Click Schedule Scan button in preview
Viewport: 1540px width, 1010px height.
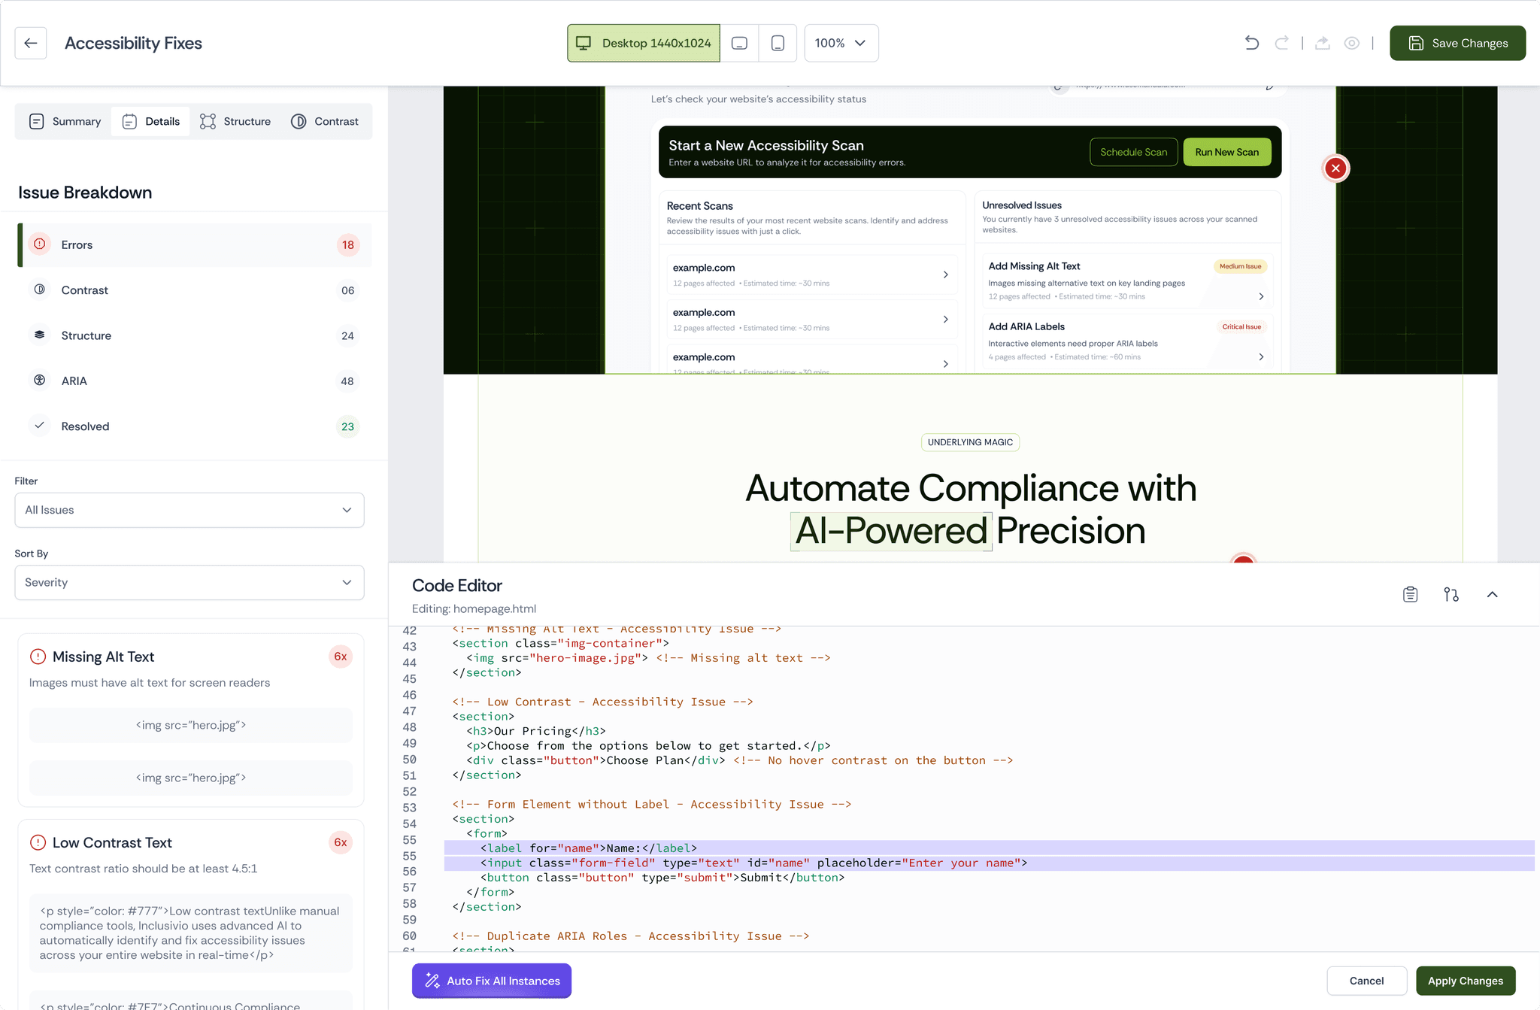[1133, 152]
